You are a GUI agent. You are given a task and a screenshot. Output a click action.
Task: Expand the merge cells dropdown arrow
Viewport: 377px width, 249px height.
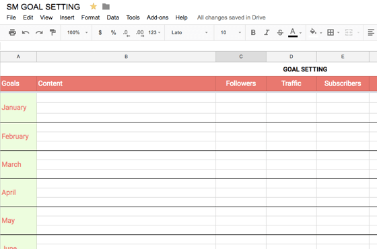click(358, 33)
